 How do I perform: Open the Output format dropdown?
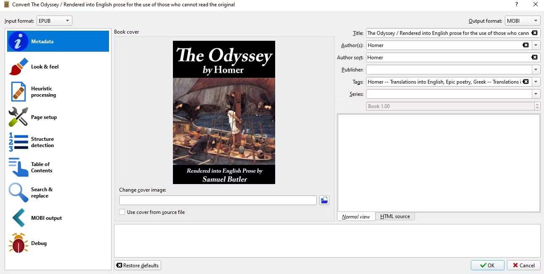(x=522, y=20)
